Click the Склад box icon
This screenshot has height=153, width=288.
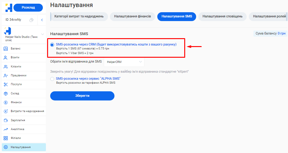(6, 93)
